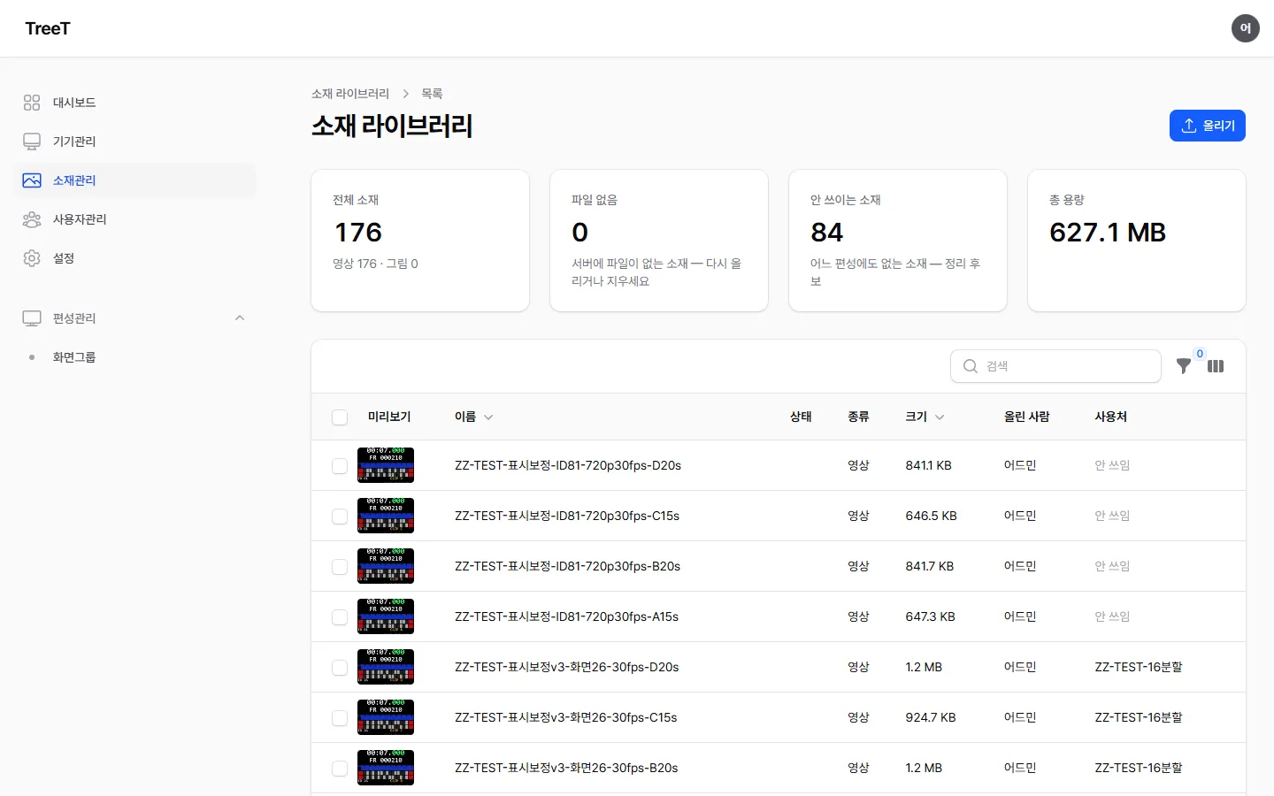
Task: Click the breadcrumb chevron separator
Action: point(405,94)
